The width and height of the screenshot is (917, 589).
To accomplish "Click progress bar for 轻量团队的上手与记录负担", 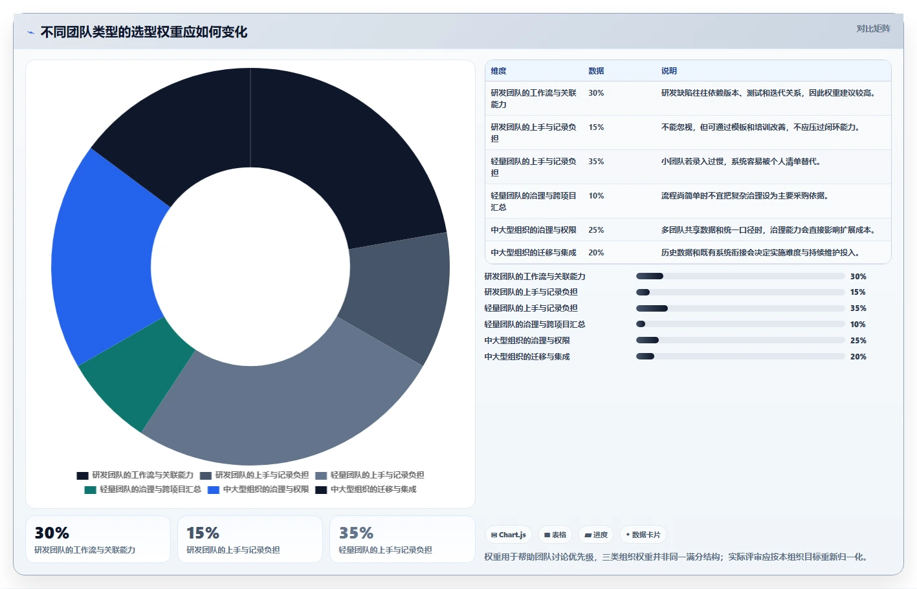I will [x=740, y=308].
